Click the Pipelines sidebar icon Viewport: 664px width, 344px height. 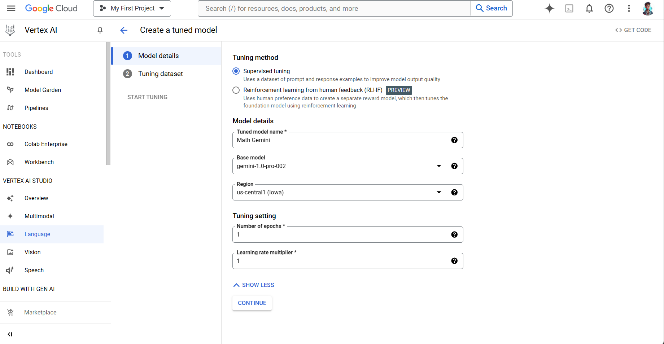pos(10,108)
